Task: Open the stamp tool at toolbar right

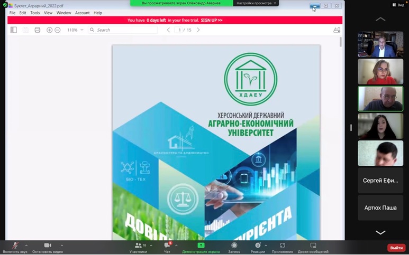Action: tap(337, 30)
